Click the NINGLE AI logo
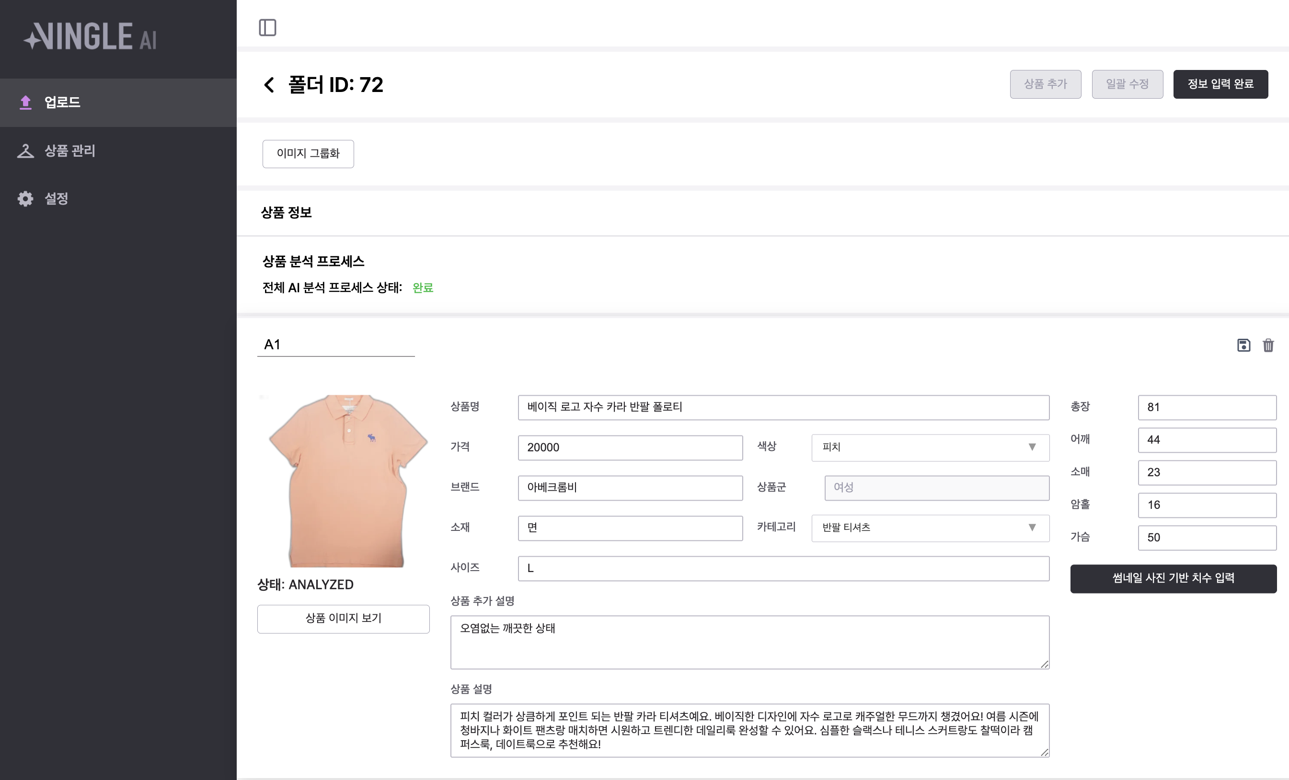Screen dimensions: 1289x780 (90, 36)
